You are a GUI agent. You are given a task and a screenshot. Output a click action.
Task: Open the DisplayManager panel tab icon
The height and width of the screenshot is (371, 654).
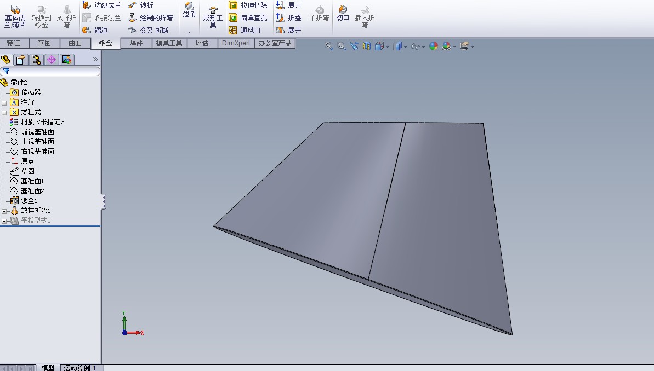[67, 60]
